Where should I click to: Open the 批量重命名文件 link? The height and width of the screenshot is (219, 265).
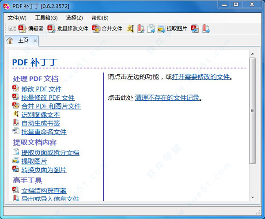coord(44,132)
